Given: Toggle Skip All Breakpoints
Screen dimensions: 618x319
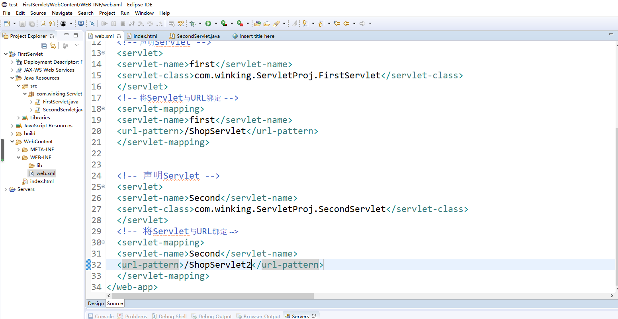Looking at the screenshot, I should click(92, 23).
